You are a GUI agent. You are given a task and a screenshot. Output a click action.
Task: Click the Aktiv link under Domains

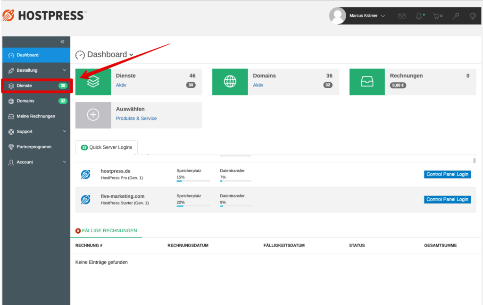click(258, 85)
